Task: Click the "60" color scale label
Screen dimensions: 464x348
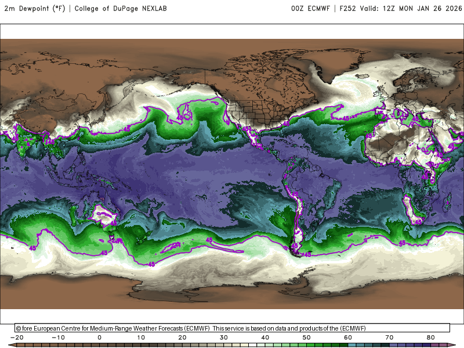Action: click(x=348, y=338)
